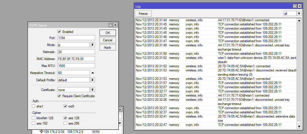Toggle the Enabled checkbox in OVPN Server
This screenshot has height=134, width=307.
(59, 32)
